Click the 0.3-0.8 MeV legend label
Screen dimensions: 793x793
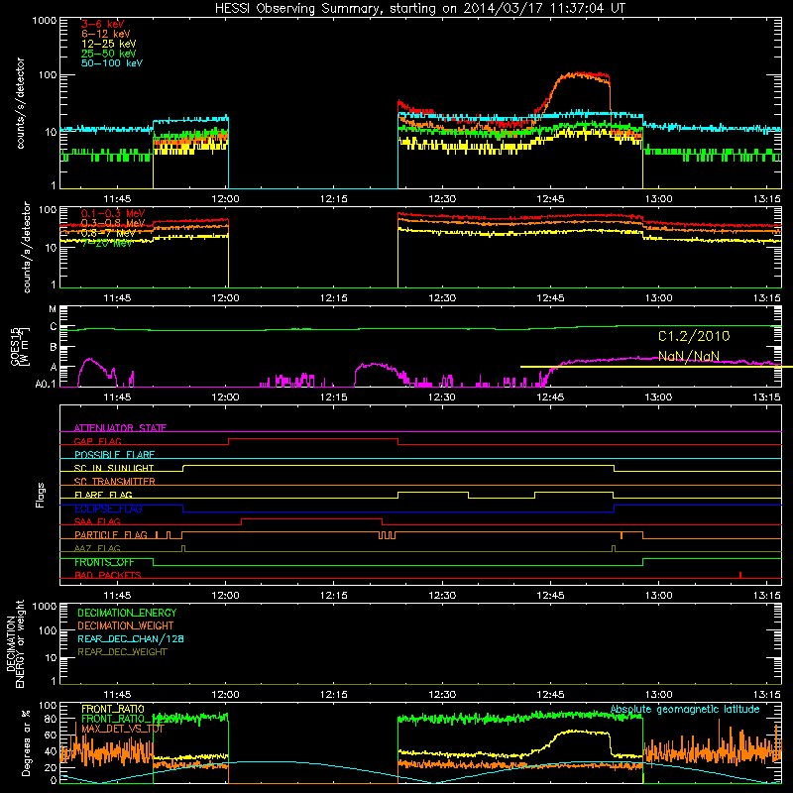click(x=113, y=223)
